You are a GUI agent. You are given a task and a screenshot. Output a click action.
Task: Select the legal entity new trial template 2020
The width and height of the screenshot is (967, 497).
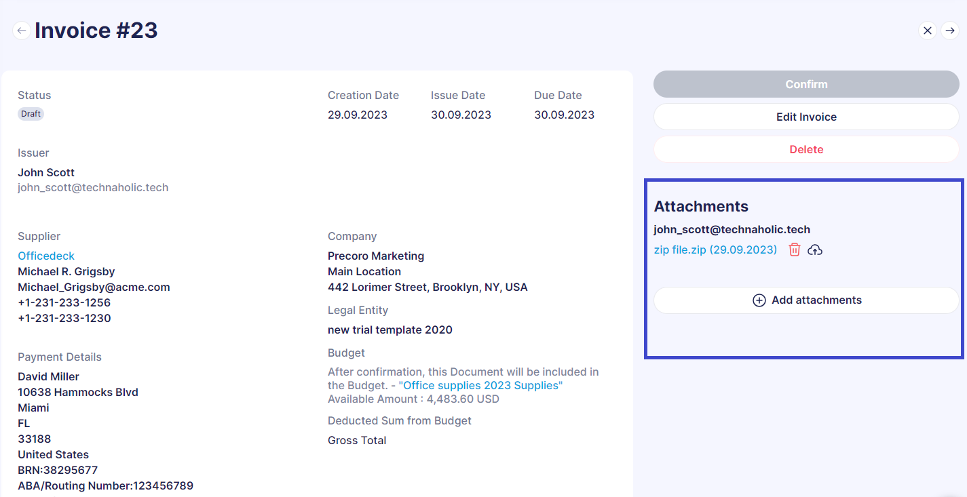tap(390, 330)
